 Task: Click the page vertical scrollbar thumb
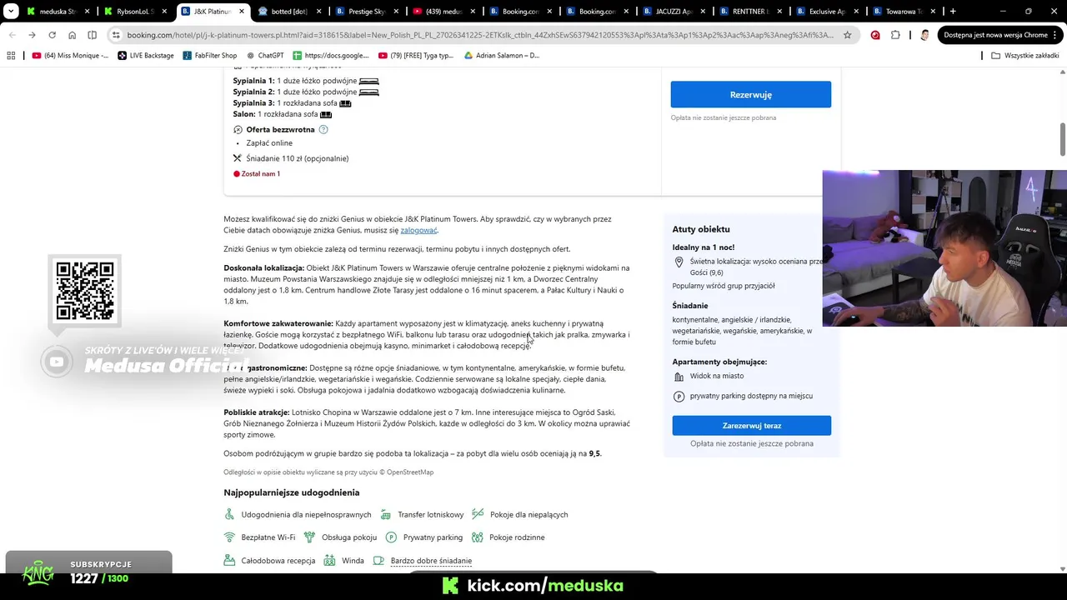(1062, 138)
